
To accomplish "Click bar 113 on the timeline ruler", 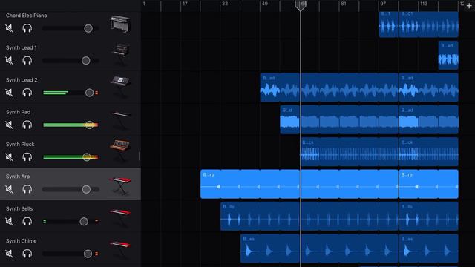I will point(424,4).
